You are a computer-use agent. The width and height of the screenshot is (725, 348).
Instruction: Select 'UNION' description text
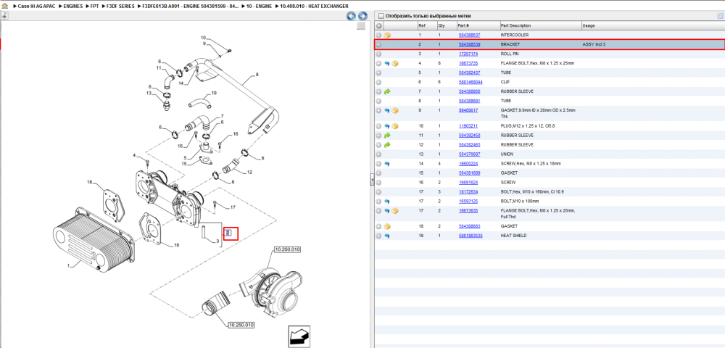(x=507, y=154)
